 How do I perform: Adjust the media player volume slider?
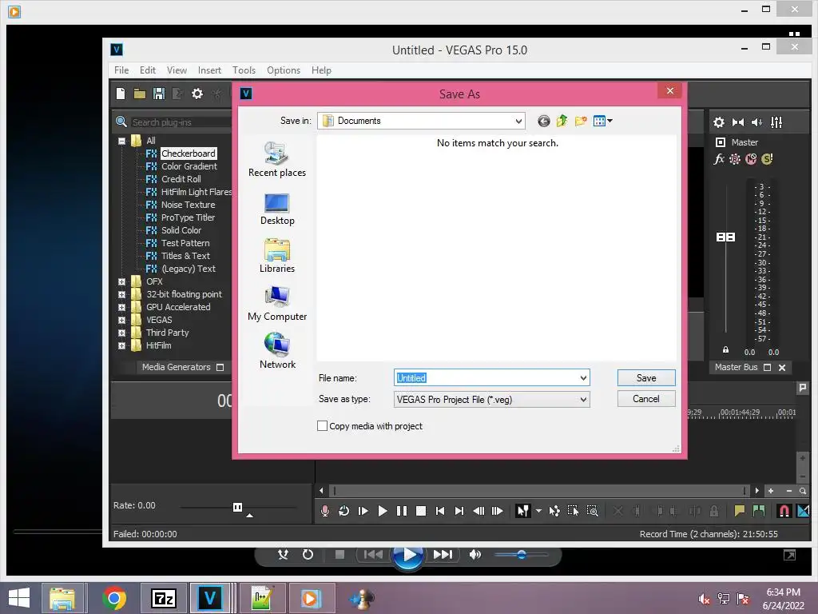point(521,555)
